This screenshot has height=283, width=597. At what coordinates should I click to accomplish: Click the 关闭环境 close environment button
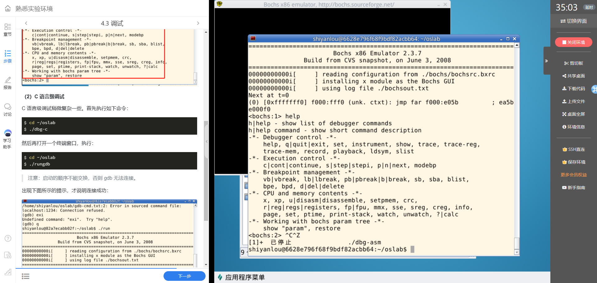[573, 42]
